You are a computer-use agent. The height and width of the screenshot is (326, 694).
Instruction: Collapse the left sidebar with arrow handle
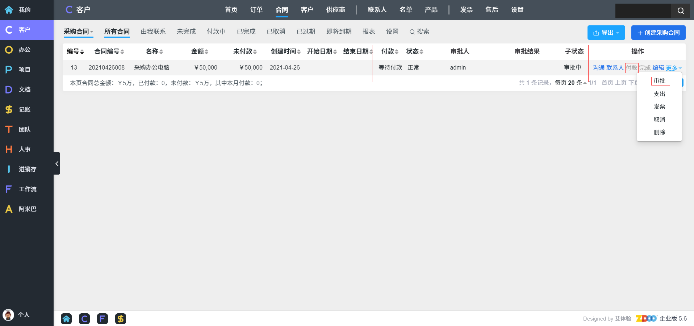click(57, 164)
